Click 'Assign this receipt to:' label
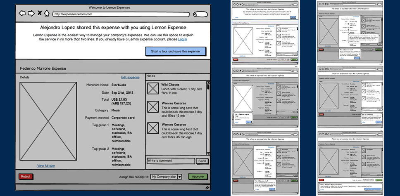 [134, 177]
